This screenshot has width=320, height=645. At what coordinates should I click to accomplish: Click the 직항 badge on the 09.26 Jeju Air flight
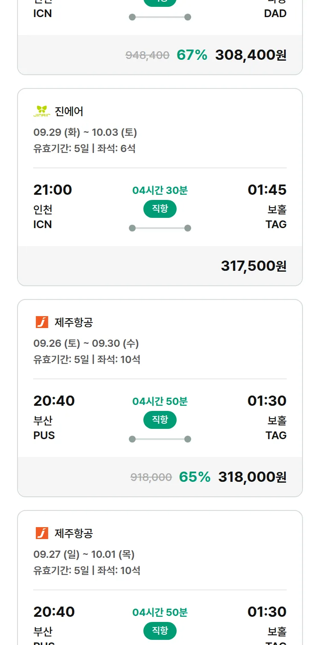160,420
